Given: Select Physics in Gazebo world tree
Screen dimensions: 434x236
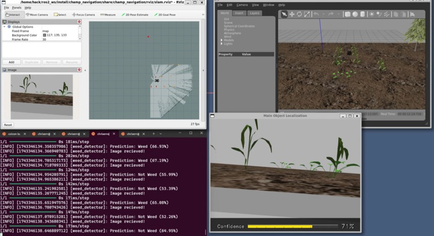Looking at the screenshot, I should click(229, 30).
